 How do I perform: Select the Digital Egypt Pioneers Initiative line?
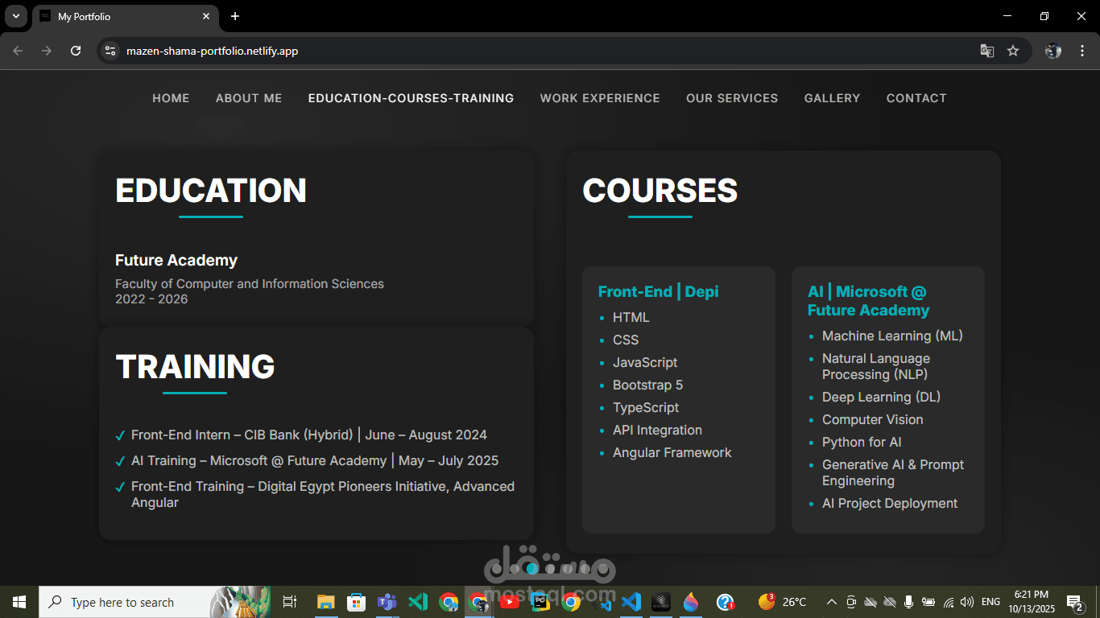(x=323, y=494)
